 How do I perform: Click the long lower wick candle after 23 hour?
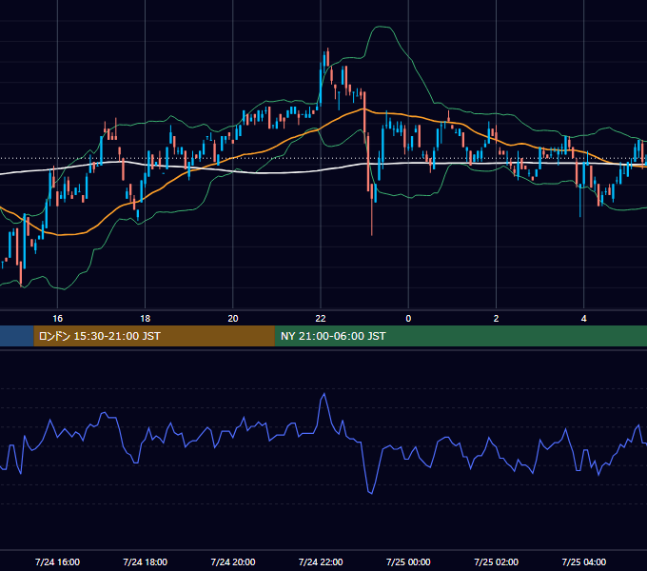[x=372, y=209]
